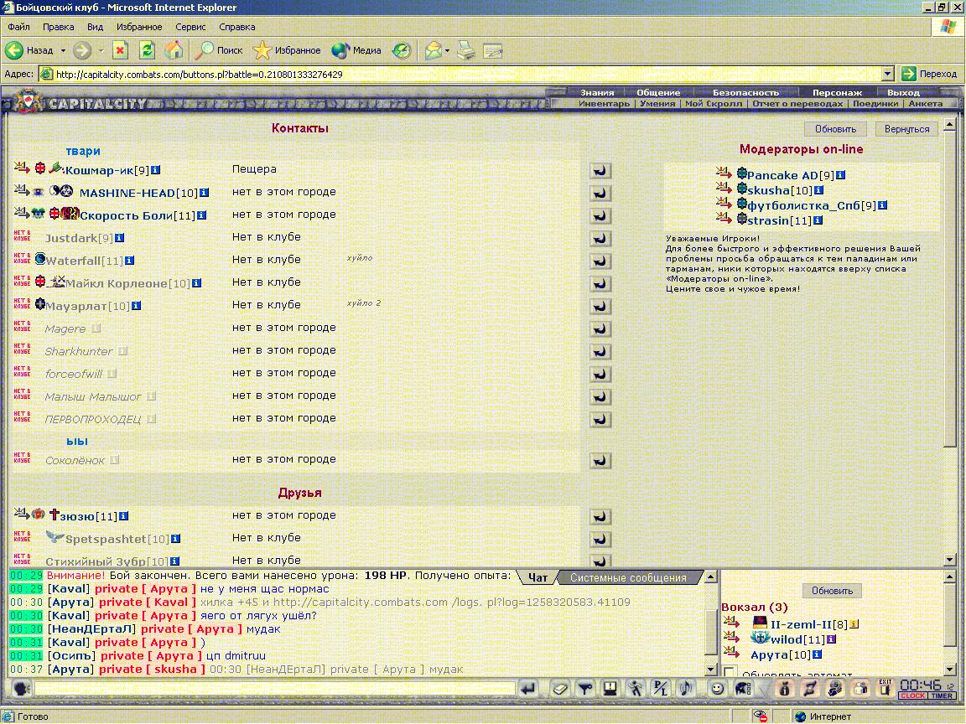Open the Вид menu

(95, 27)
